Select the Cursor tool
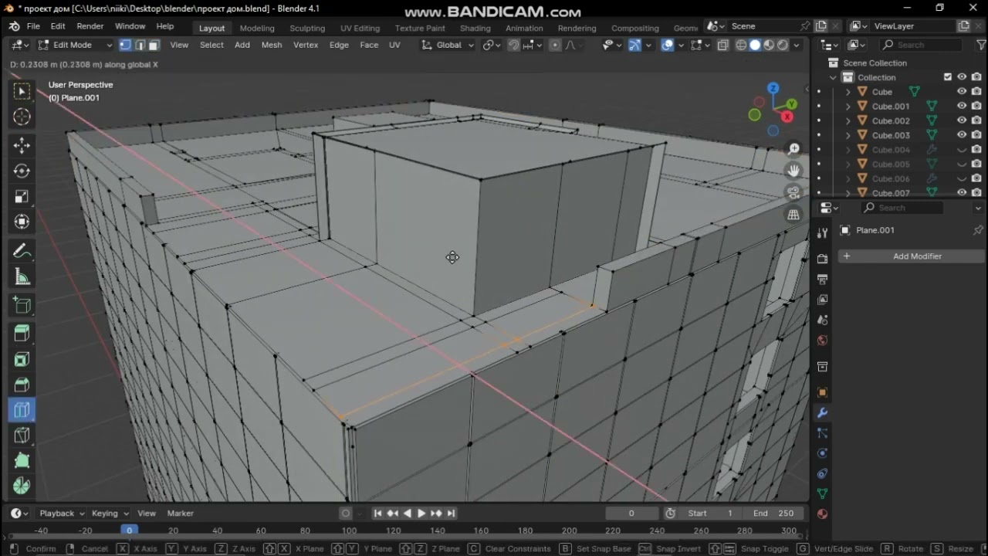The width and height of the screenshot is (988, 556). click(x=22, y=117)
